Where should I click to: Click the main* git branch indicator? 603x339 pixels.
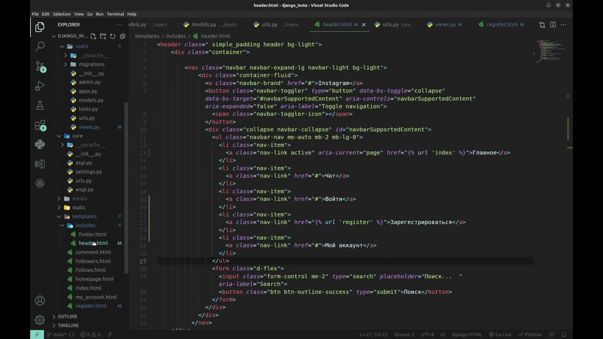click(x=57, y=334)
